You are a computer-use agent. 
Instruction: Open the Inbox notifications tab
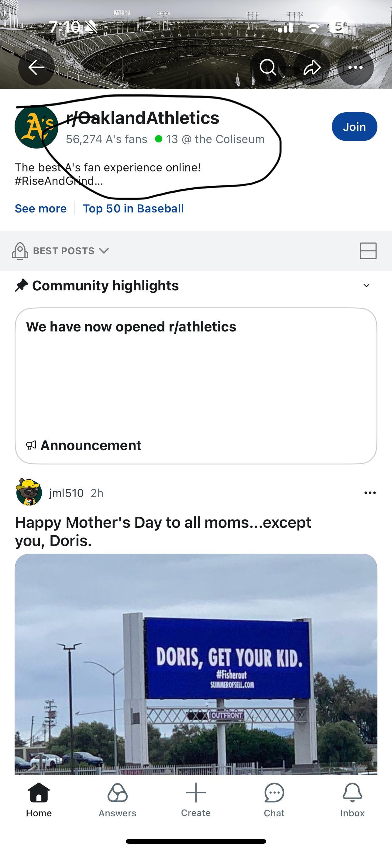352,799
